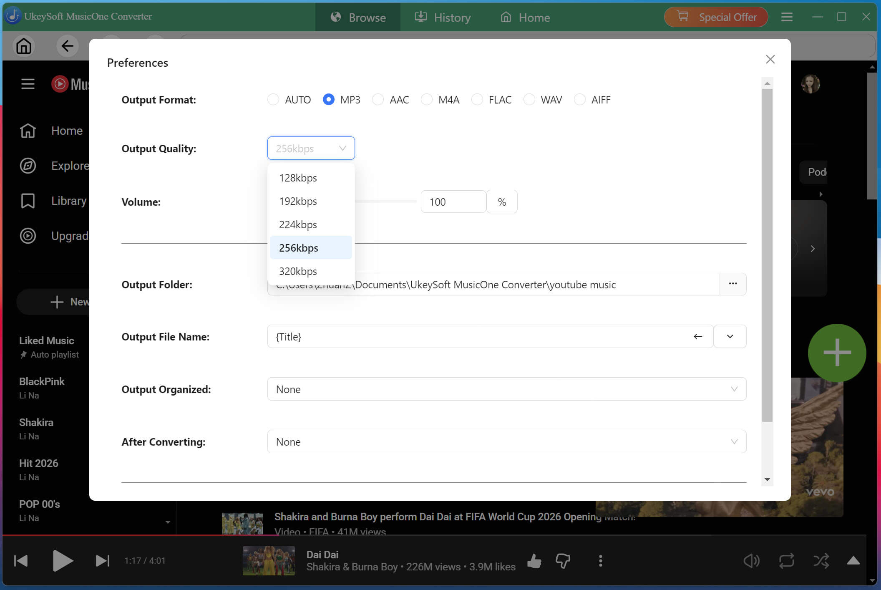
Task: Go back with the left arrow icon
Action: (x=67, y=46)
